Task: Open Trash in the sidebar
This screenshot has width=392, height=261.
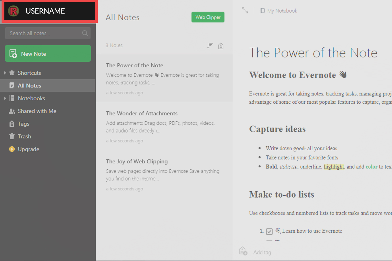Action: tap(24, 137)
